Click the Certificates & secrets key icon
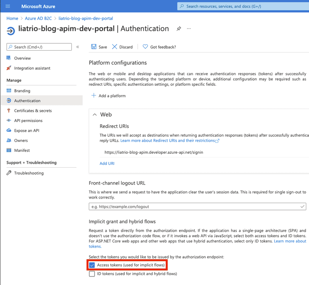This screenshot has height=285, width=309. click(8, 110)
